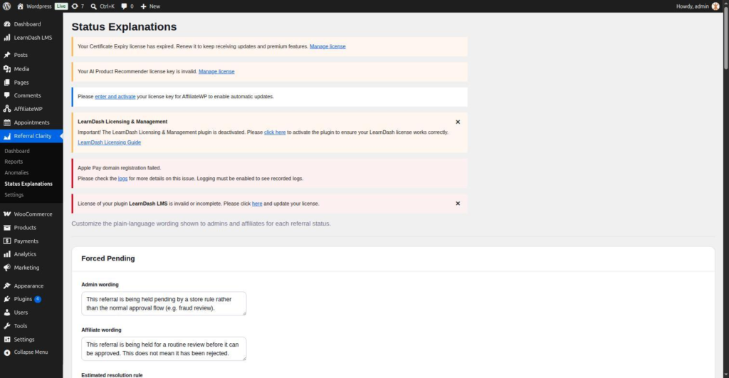Click the Estimated resolution rule label
The image size is (729, 378).
112,375
